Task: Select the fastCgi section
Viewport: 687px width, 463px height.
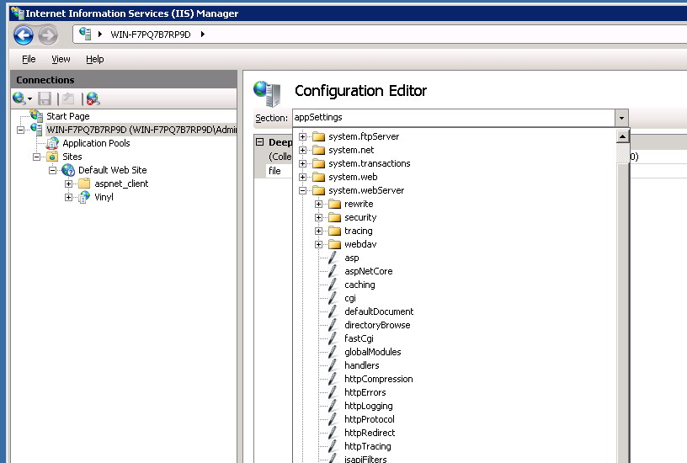Action: tap(359, 338)
